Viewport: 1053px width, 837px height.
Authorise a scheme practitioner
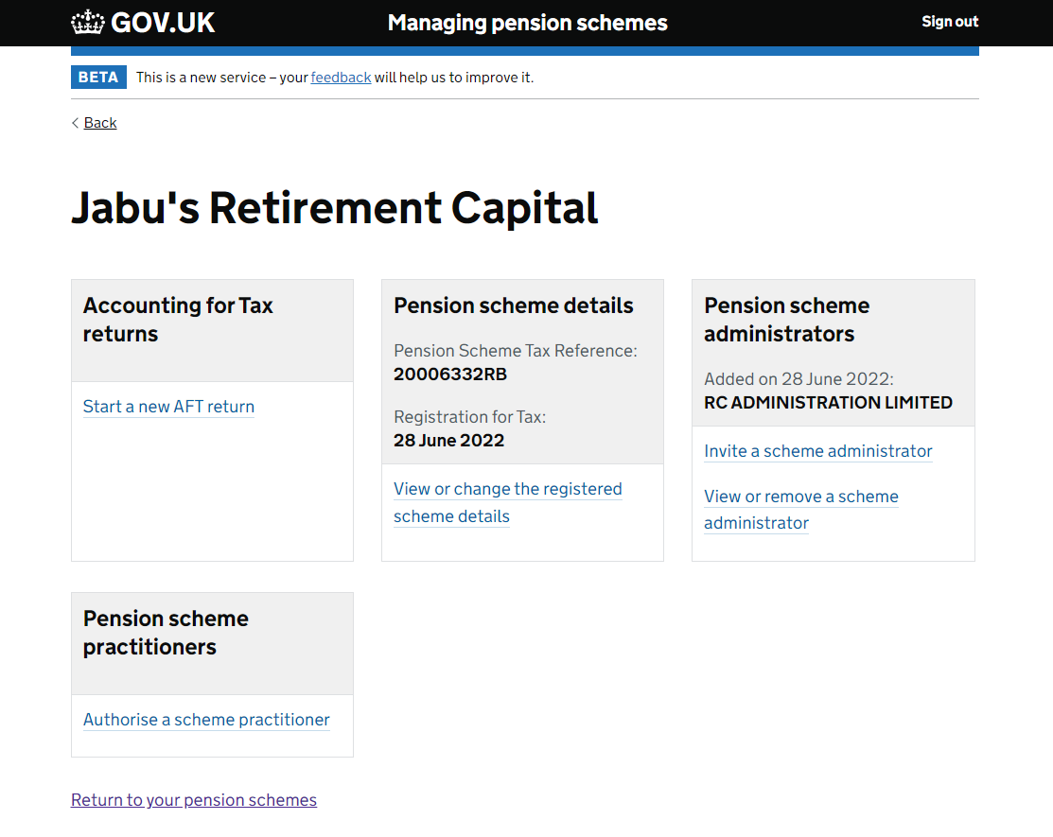point(206,720)
